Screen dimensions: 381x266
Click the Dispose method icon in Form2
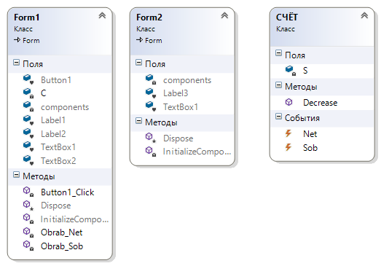pos(151,138)
